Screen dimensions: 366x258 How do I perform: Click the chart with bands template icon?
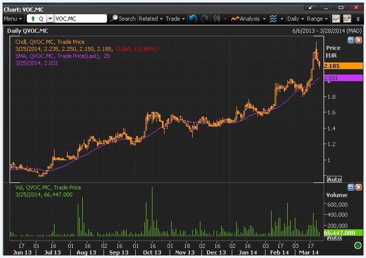pyautogui.click(x=347, y=19)
